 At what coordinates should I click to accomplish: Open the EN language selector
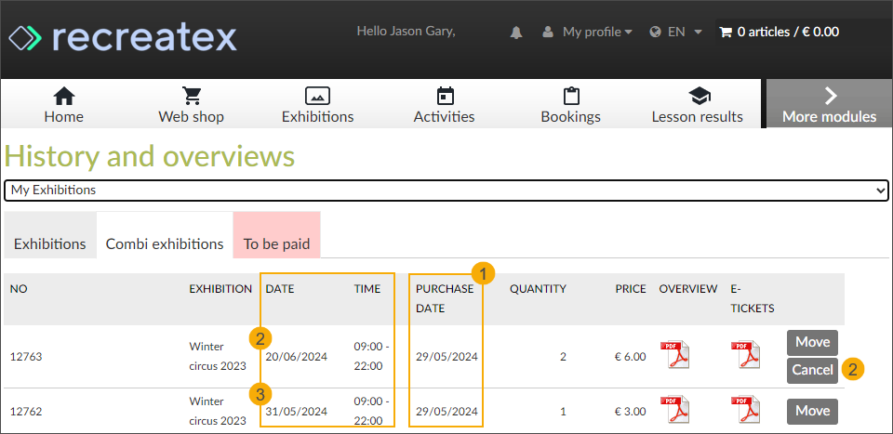676,32
